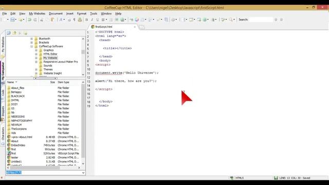Click the color wheel toolbar icon

137,20
